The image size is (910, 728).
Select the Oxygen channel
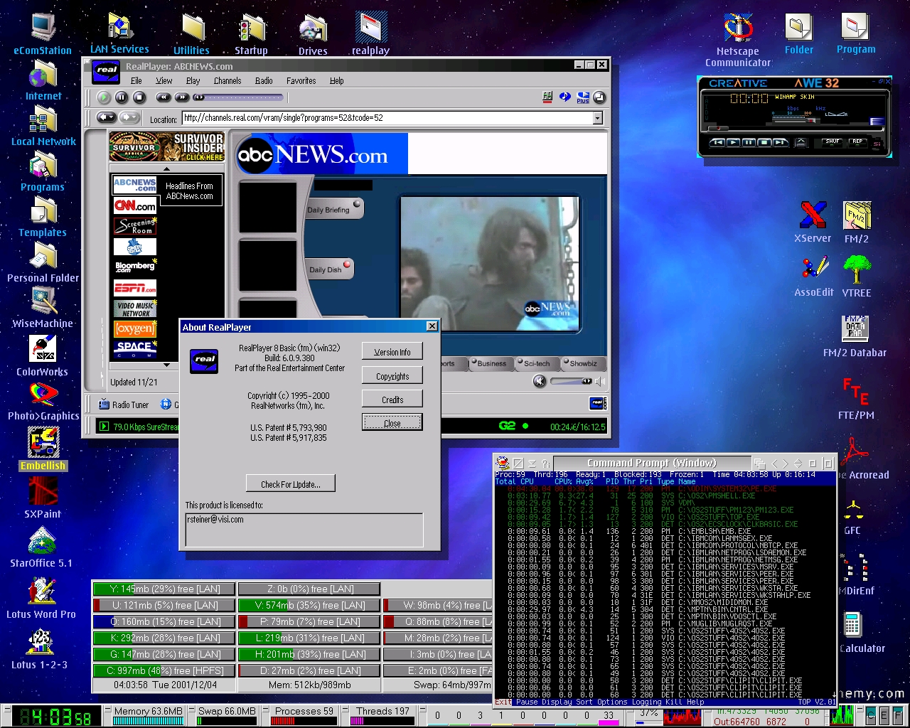coord(135,329)
